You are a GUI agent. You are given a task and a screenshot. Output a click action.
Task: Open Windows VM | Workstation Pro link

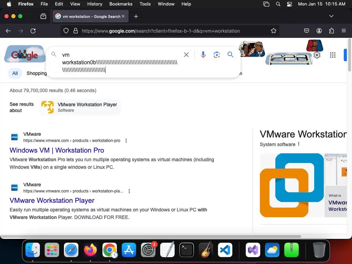pos(57,150)
